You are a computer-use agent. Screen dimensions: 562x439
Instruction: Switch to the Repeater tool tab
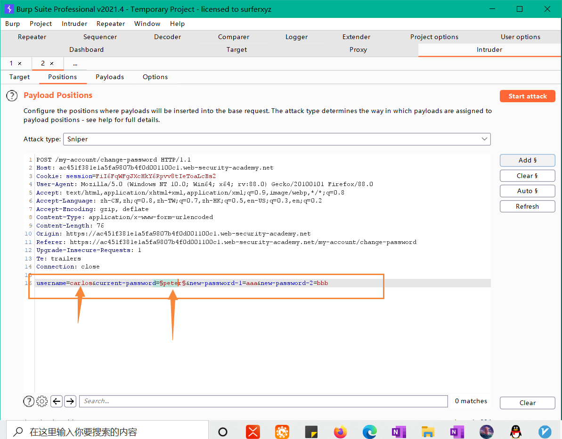[32, 37]
